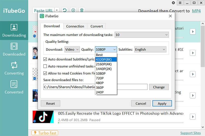The image size is (205, 136).
Task: Click the Turbo-fast lightning button
Action: pyautogui.click(x=45, y=133)
